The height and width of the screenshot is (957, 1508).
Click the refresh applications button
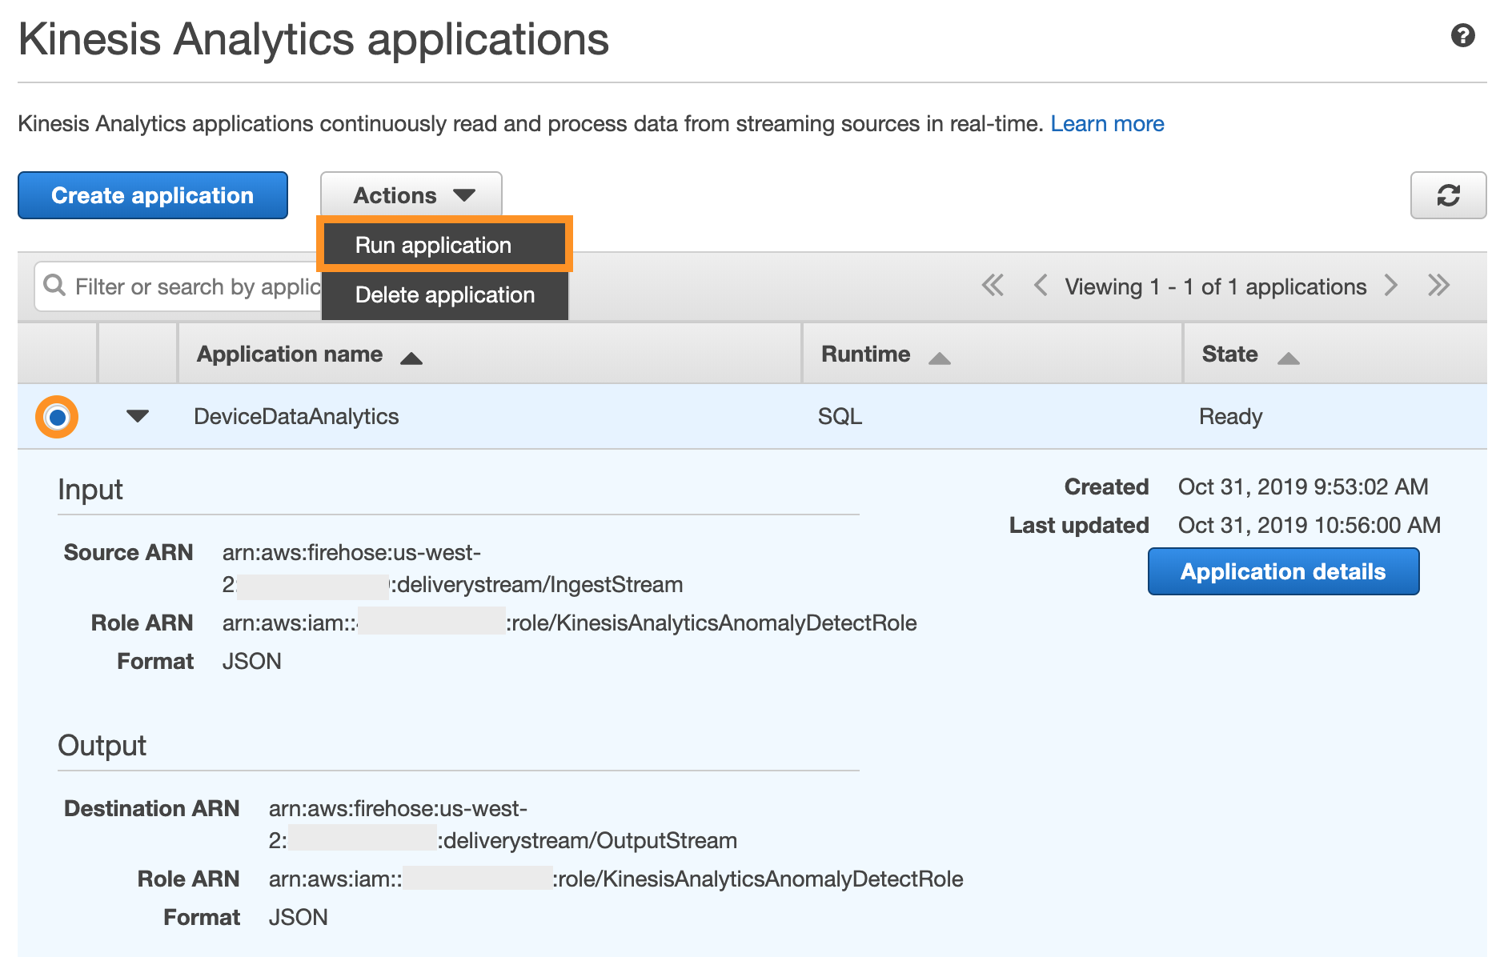(1448, 195)
